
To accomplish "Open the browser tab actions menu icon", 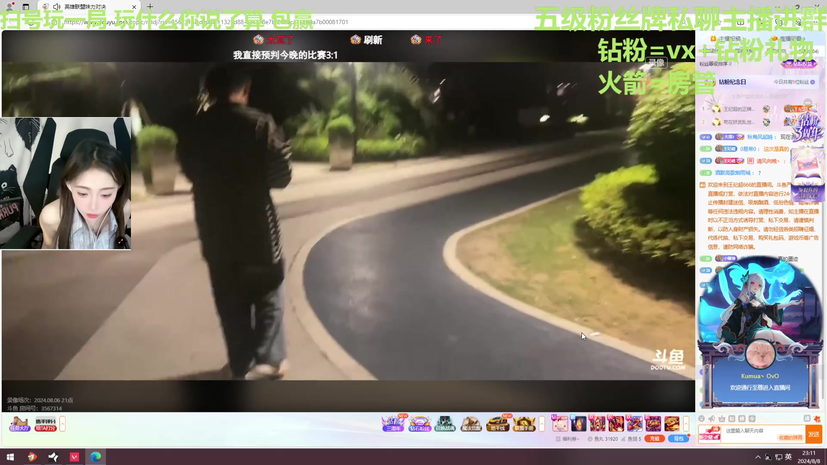I will (x=26, y=7).
